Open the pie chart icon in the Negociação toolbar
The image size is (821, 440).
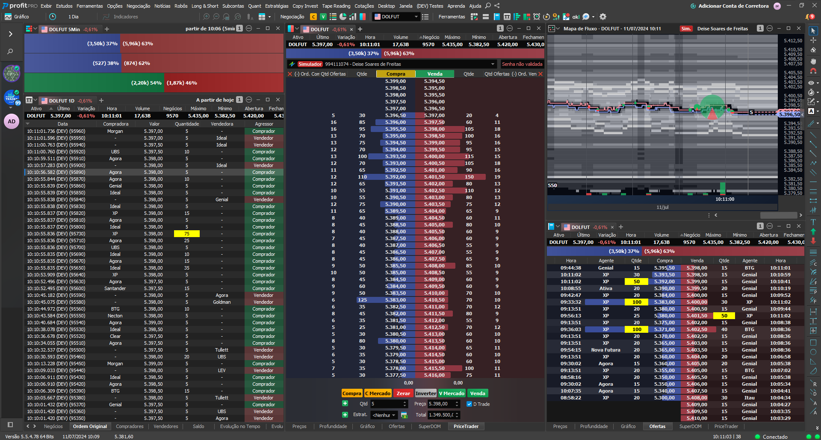pyautogui.click(x=343, y=17)
